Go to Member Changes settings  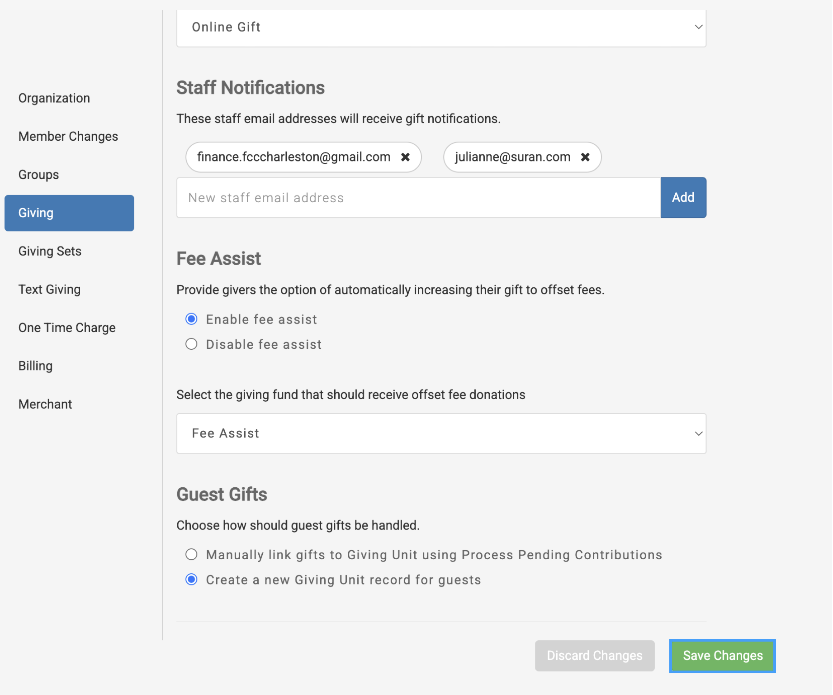pyautogui.click(x=68, y=136)
